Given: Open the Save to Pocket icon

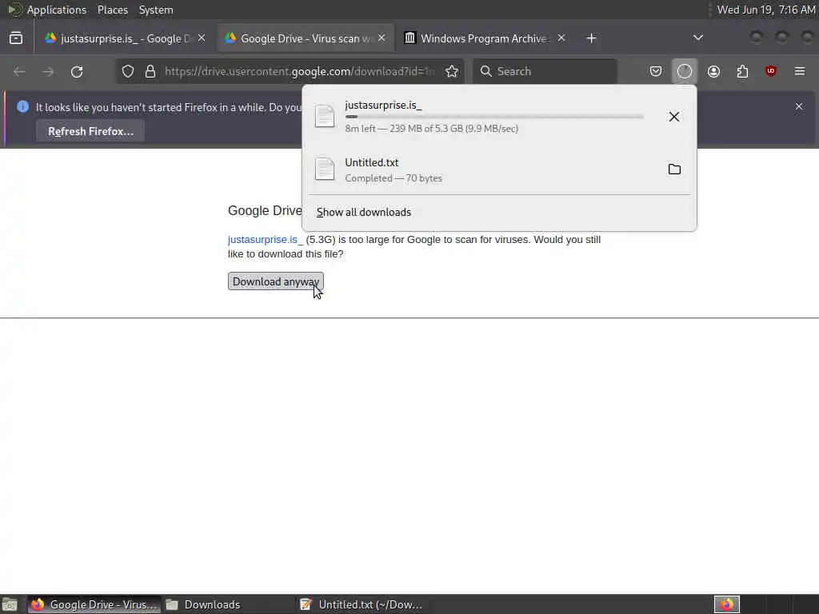Looking at the screenshot, I should [x=656, y=71].
